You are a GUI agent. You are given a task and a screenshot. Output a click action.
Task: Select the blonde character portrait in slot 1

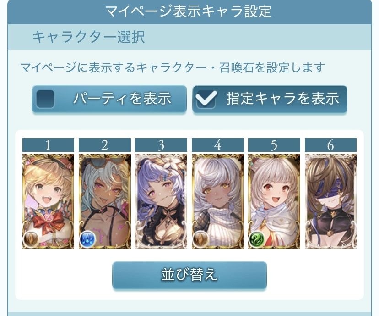(x=48, y=201)
